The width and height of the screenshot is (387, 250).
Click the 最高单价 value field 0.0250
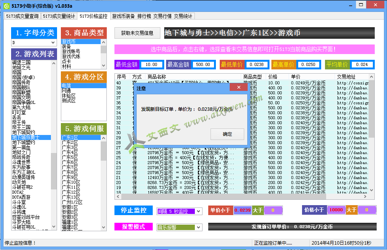pos(308,64)
